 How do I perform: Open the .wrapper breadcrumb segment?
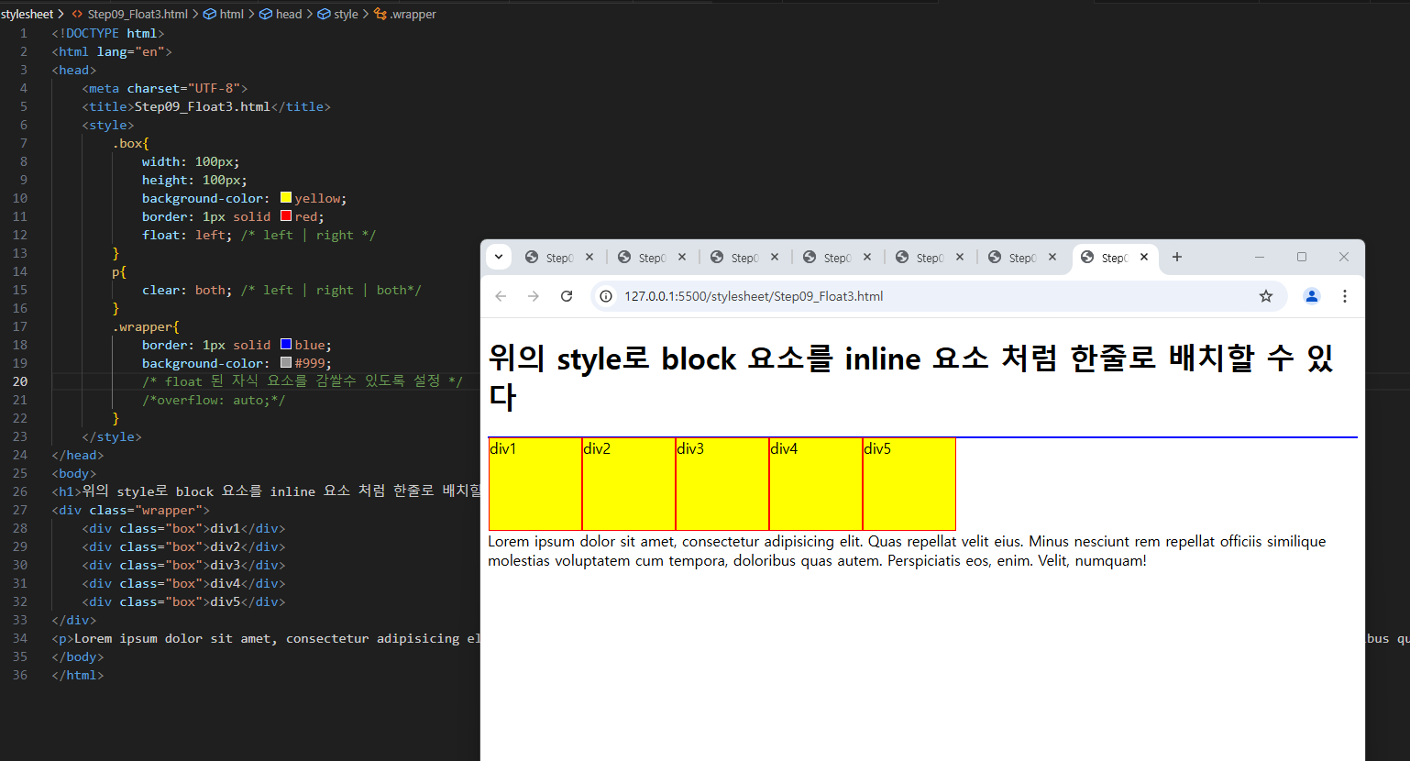click(413, 14)
